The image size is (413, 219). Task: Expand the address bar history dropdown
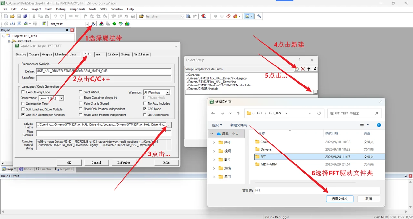[x=310, y=113]
